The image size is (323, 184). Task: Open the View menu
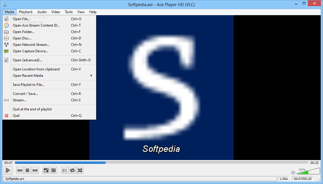click(81, 12)
